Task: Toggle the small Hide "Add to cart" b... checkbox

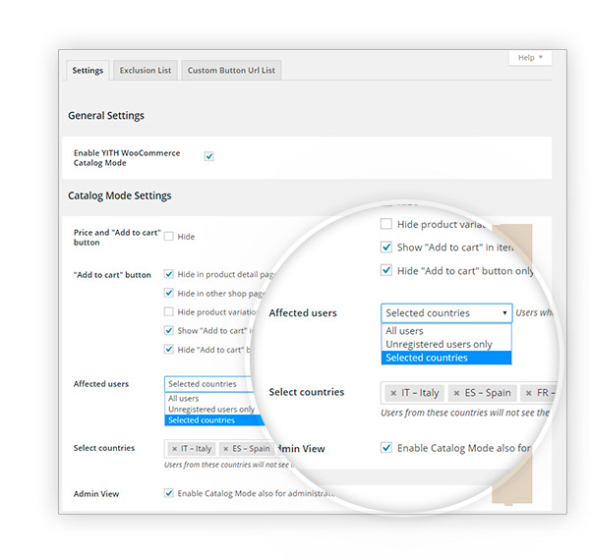Action: point(168,350)
